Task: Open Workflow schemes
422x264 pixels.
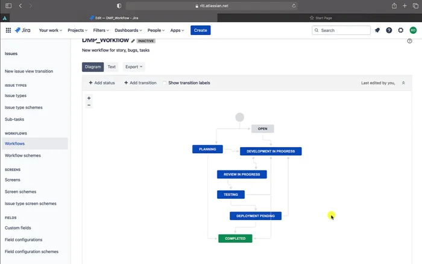Action: coord(23,156)
